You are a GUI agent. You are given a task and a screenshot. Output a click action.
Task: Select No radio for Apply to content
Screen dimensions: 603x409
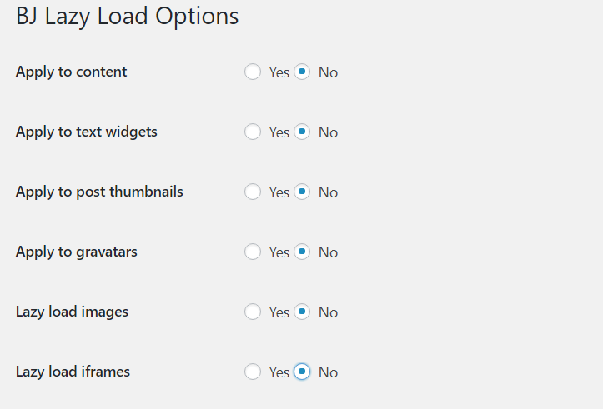[302, 72]
